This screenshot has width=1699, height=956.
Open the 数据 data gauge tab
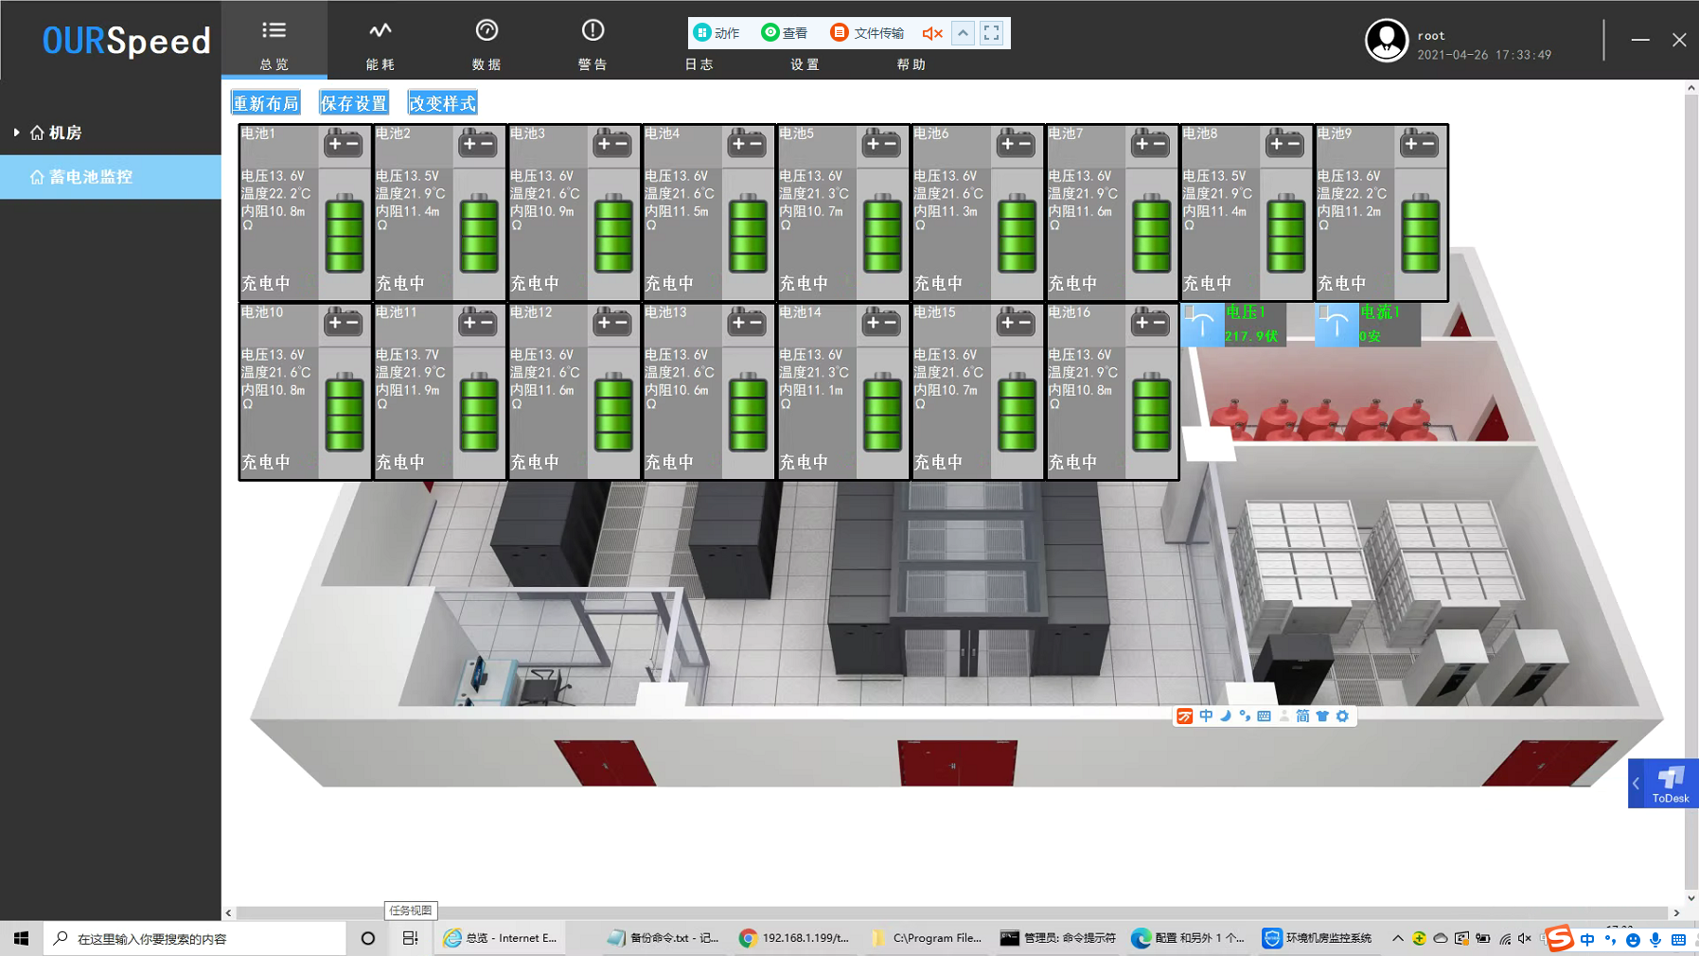[486, 43]
